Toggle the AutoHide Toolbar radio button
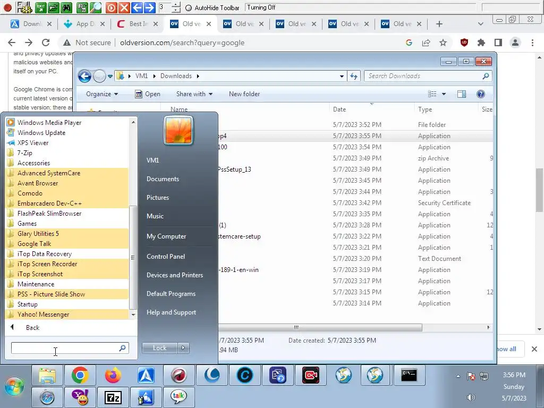 pos(189,7)
